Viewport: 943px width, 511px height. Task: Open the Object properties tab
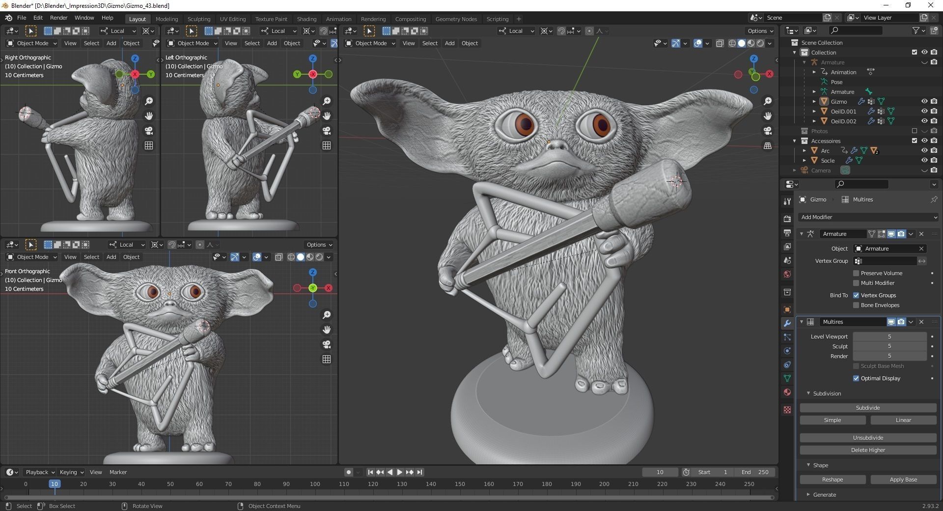coord(787,309)
